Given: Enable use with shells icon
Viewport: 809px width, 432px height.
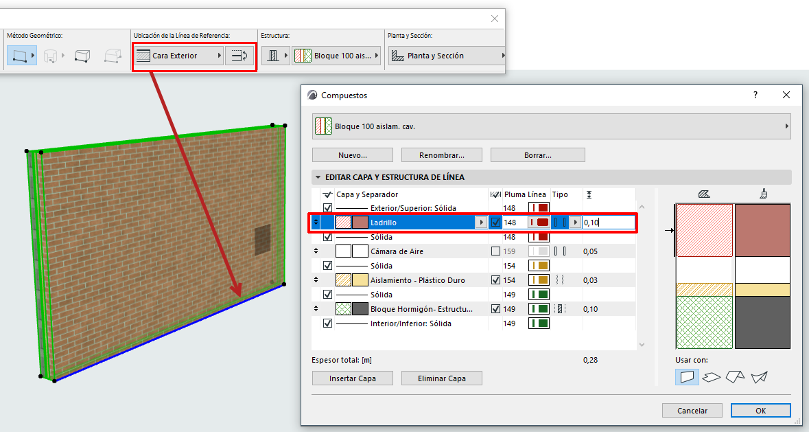Looking at the screenshot, I should coord(759,377).
